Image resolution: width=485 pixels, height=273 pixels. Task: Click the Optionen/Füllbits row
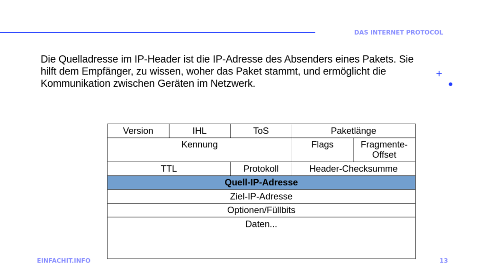point(261,210)
